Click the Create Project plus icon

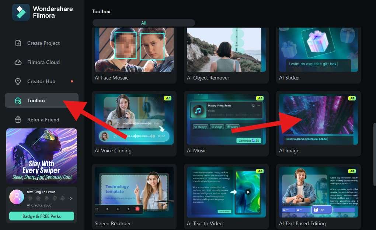coord(18,43)
